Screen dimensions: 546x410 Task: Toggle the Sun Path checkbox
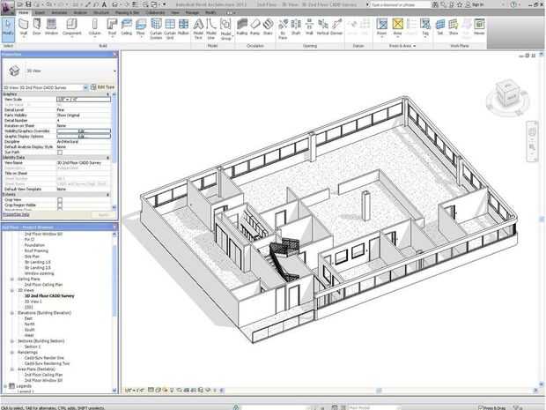60,153
